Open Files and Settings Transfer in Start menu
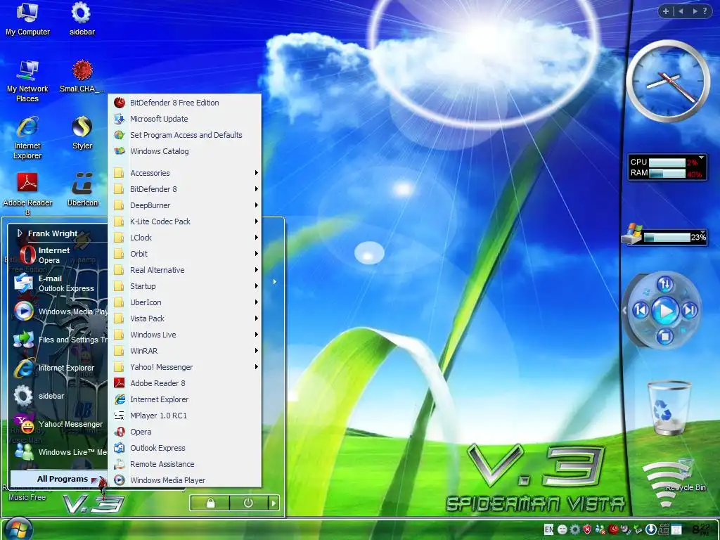720x540 pixels. (59, 340)
